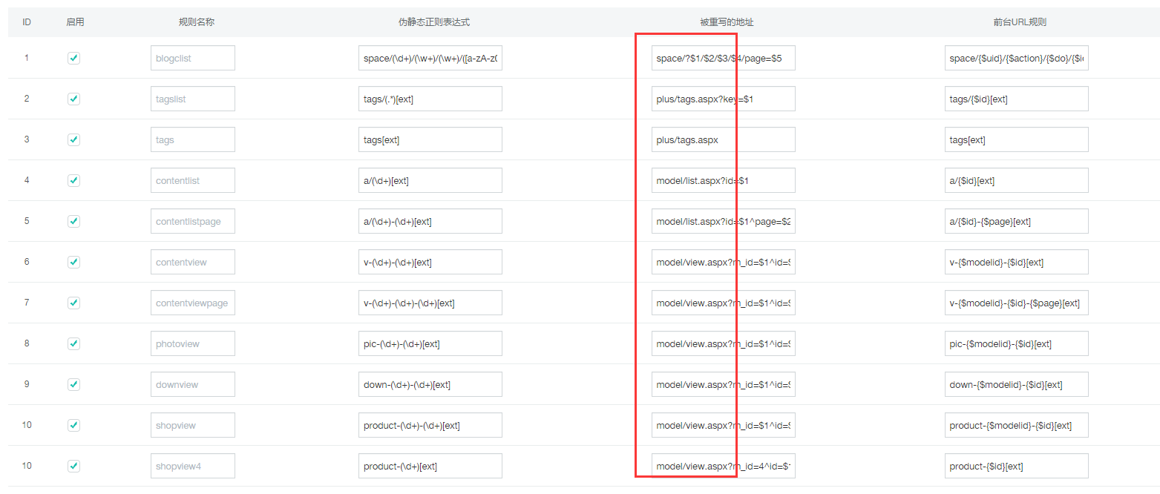The width and height of the screenshot is (1160, 494).
Task: Toggle the shopview4 enable checkbox
Action: [x=73, y=465]
